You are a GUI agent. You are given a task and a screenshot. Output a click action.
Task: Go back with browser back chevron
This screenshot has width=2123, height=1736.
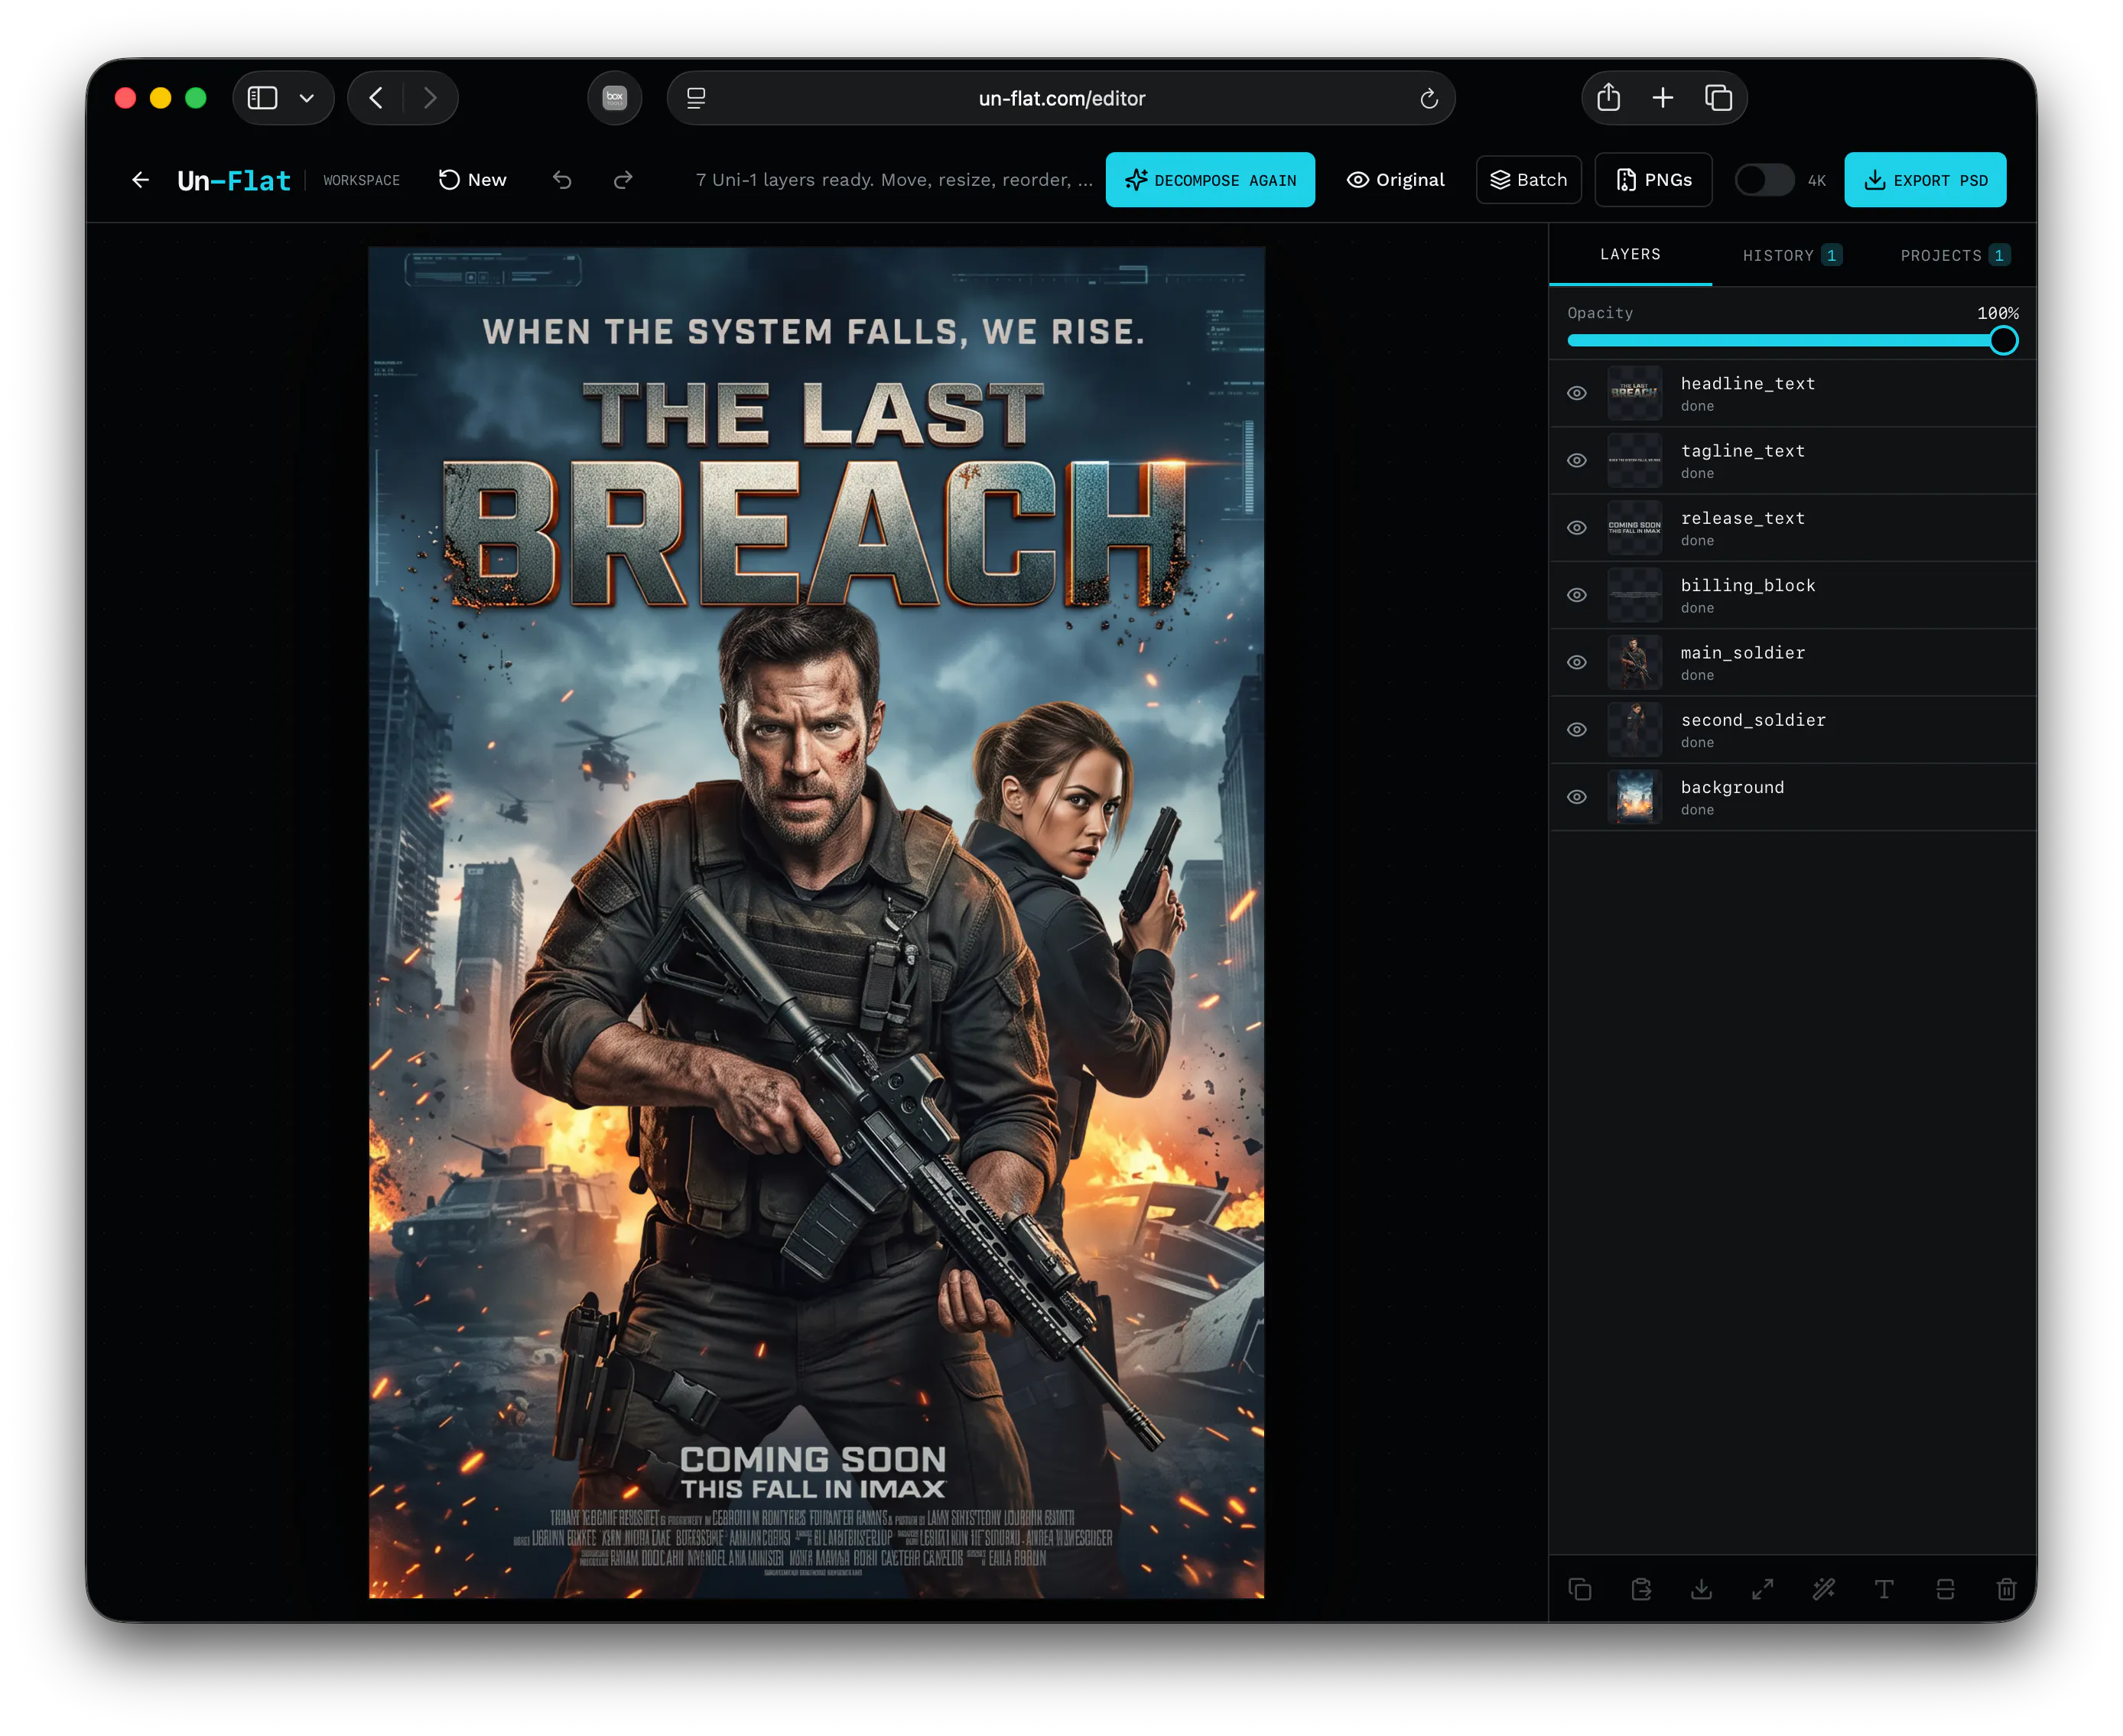click(x=376, y=98)
